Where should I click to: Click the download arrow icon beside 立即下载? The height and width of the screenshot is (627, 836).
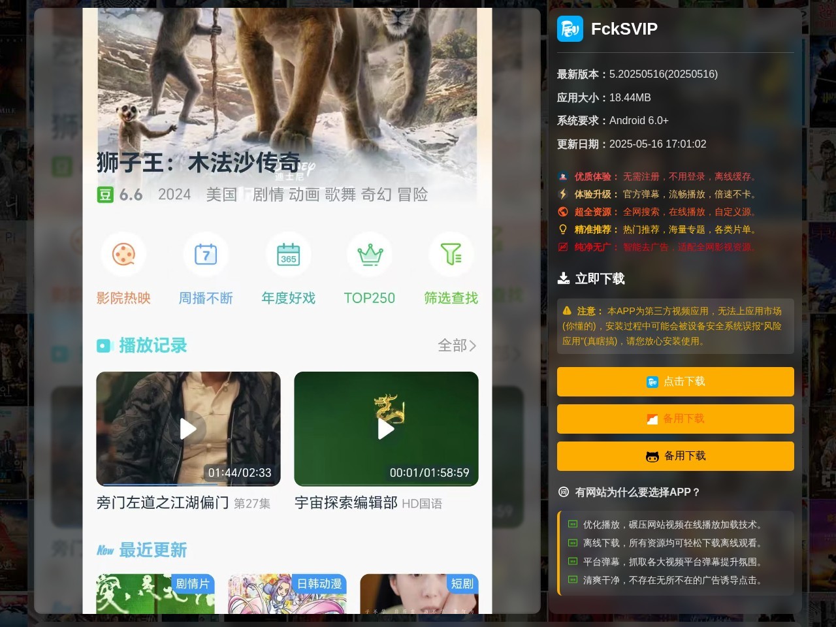click(x=563, y=278)
